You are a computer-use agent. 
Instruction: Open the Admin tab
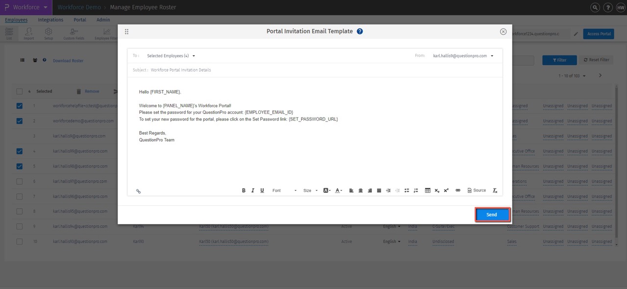103,20
